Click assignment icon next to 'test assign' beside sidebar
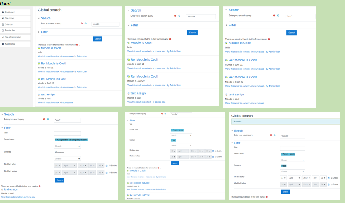 39,95
